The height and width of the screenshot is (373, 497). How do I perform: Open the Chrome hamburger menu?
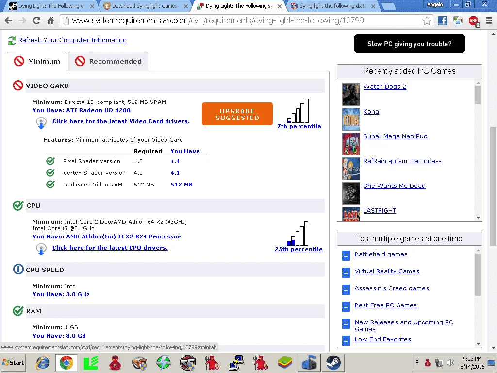point(489,21)
